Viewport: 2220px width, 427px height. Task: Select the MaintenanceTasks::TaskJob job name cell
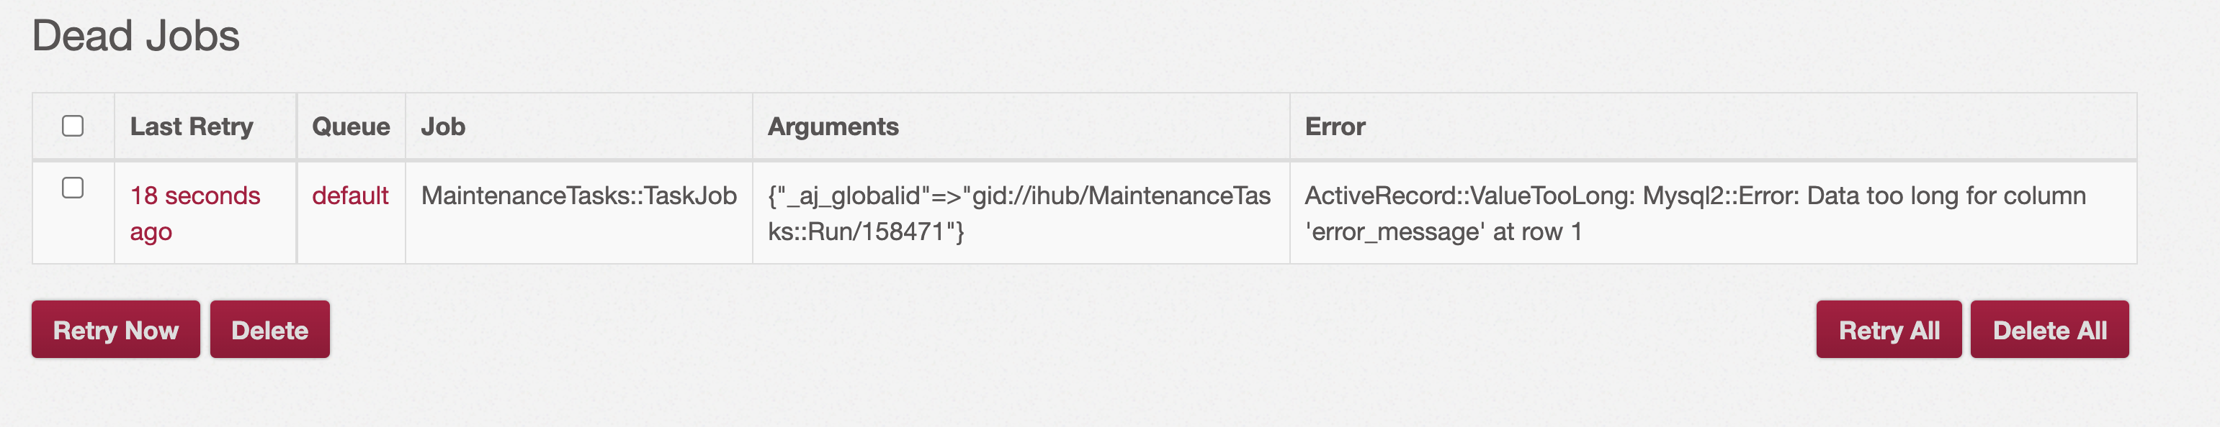(579, 195)
